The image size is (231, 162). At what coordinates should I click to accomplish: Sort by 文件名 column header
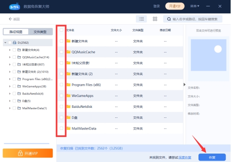(x=70, y=30)
